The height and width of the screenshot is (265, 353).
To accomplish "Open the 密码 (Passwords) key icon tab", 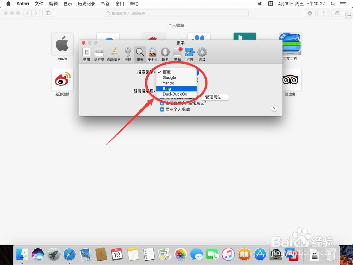I will 128,54.
